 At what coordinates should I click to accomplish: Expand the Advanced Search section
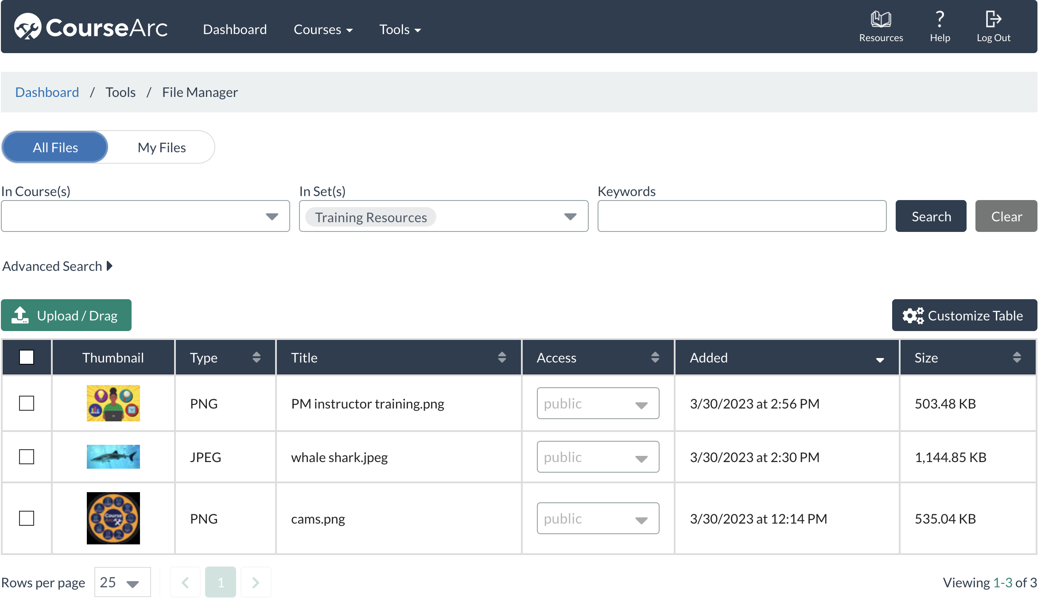(x=58, y=266)
